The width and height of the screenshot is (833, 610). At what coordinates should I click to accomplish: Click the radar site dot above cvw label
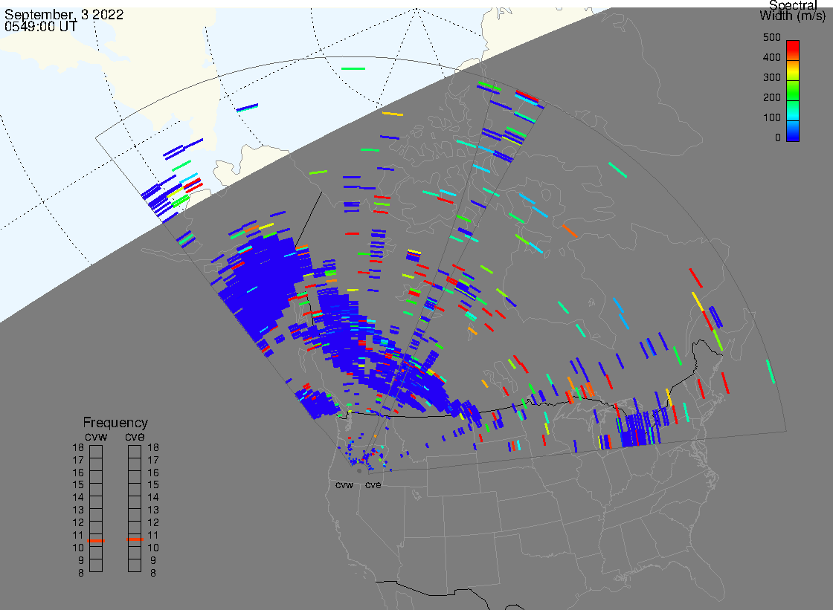360,471
